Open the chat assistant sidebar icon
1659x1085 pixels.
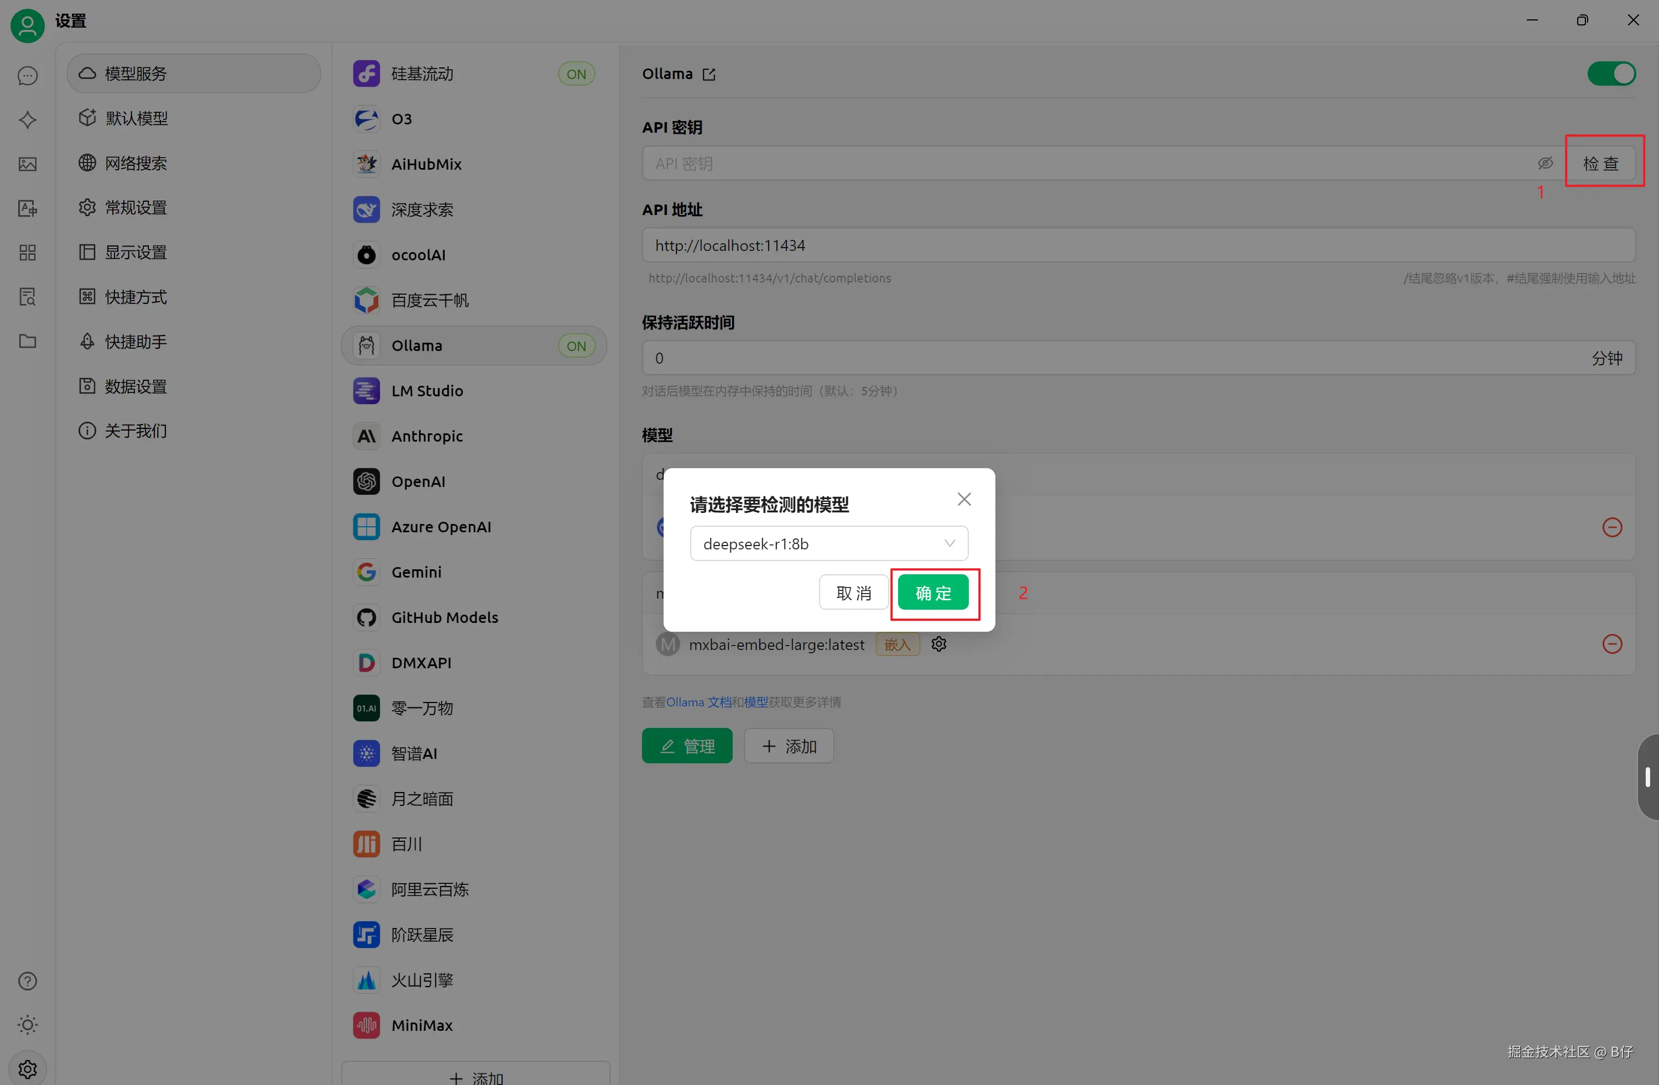tap(27, 76)
